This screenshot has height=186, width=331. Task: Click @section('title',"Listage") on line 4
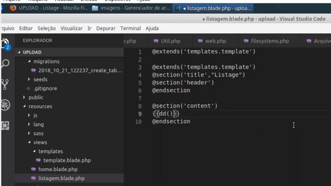click(x=199, y=74)
